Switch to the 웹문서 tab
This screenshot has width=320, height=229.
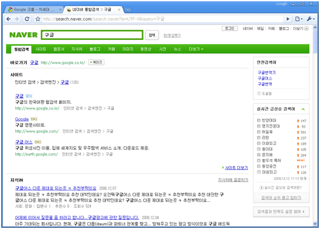tap(59, 49)
